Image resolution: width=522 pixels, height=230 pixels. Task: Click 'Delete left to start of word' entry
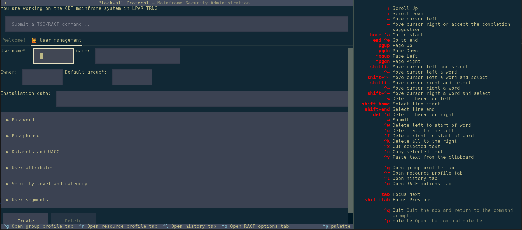[432, 125]
